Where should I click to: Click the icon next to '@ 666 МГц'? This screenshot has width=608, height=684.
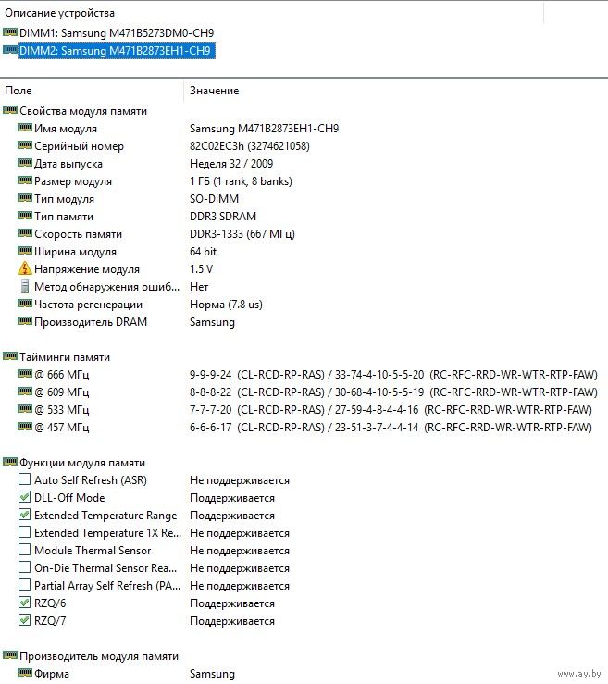[25, 373]
